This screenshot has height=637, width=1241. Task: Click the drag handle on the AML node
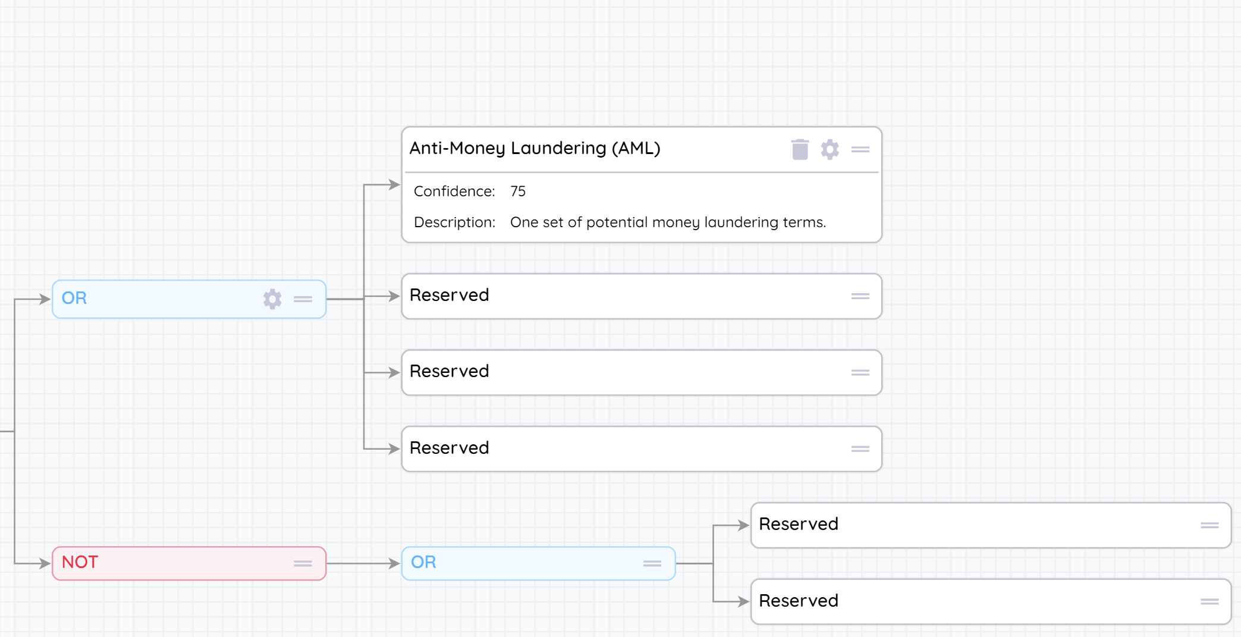(x=860, y=149)
